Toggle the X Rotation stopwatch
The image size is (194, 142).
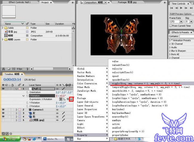tap(27, 96)
